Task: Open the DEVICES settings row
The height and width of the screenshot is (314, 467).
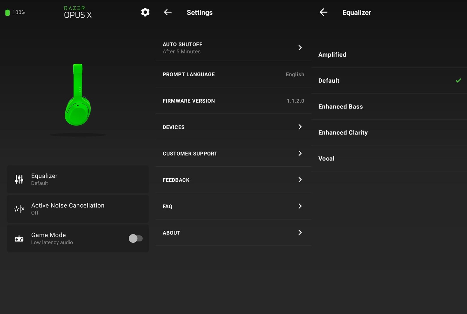Action: click(233, 127)
